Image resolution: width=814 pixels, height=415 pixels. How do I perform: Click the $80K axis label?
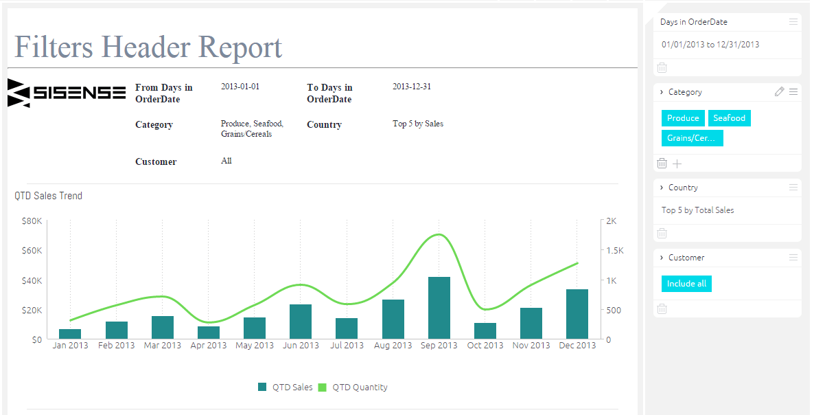[x=32, y=221]
